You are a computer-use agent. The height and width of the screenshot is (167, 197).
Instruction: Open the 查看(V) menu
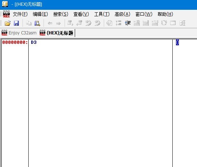point(81,14)
